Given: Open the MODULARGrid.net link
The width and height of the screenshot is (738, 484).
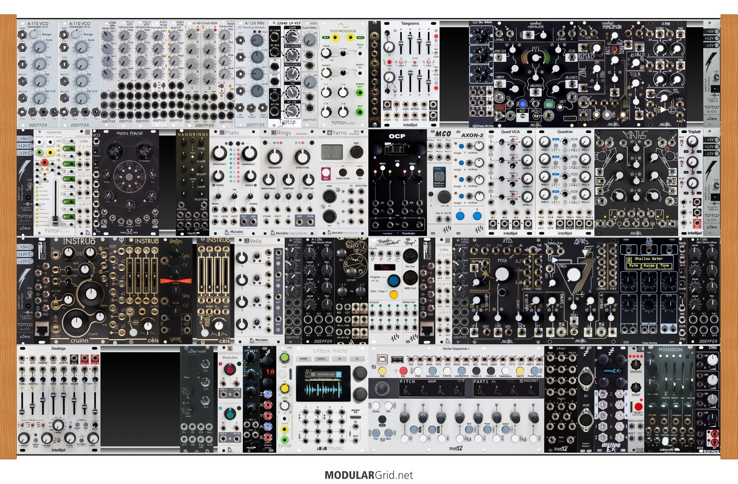Looking at the screenshot, I should point(369,475).
